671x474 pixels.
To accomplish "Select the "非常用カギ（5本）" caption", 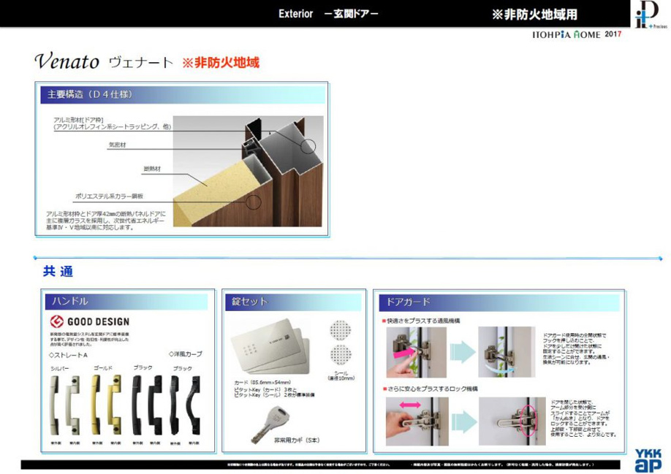I will click(297, 440).
